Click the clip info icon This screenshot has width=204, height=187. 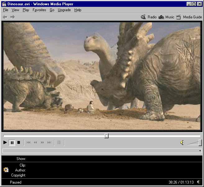tap(6, 170)
